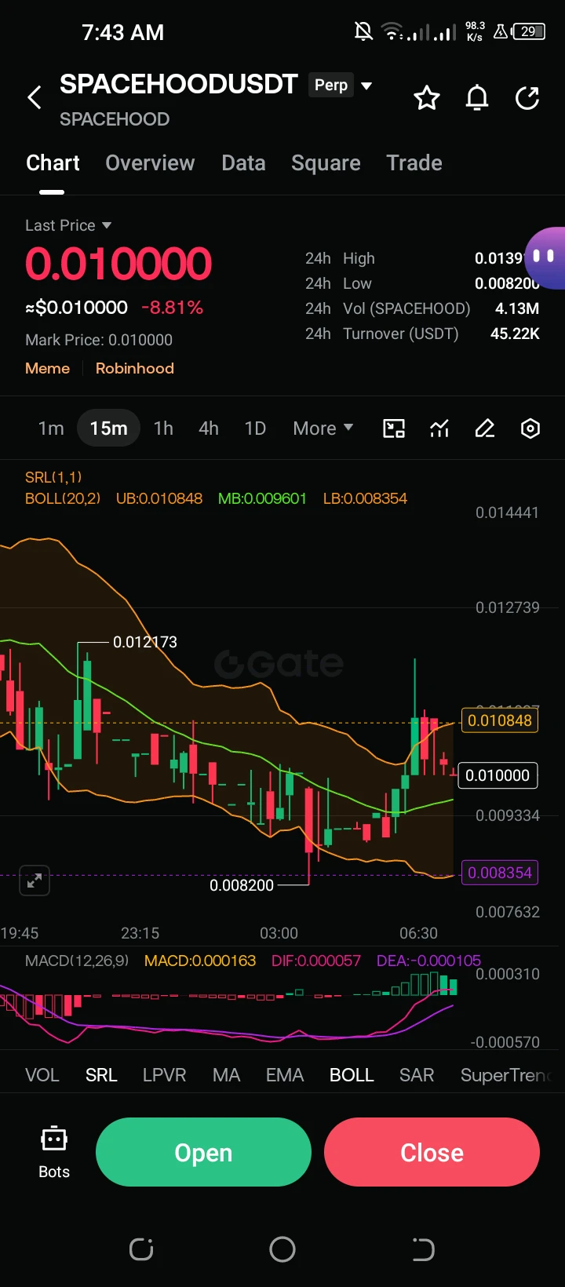Select the 1m timeframe
This screenshot has width=565, height=1287.
51,428
